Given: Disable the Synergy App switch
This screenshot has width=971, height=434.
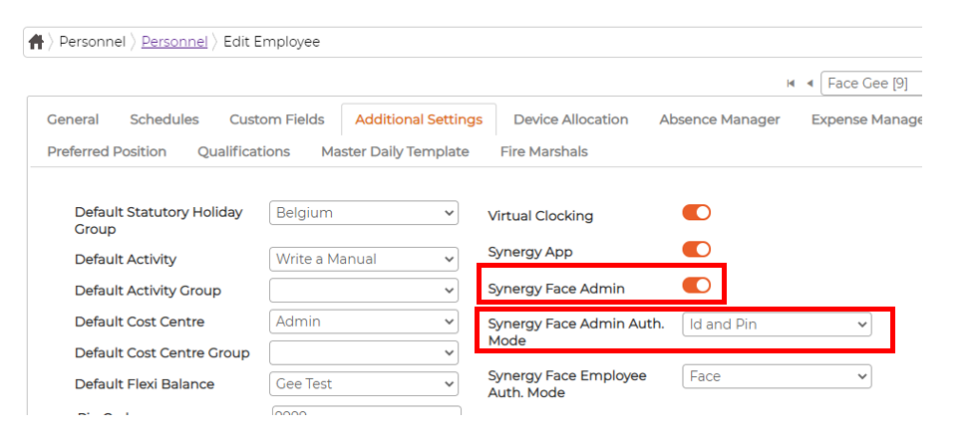Looking at the screenshot, I should (696, 249).
